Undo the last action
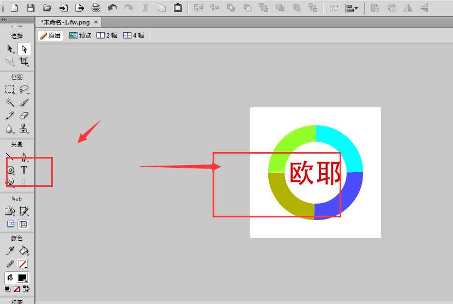 coord(112,8)
